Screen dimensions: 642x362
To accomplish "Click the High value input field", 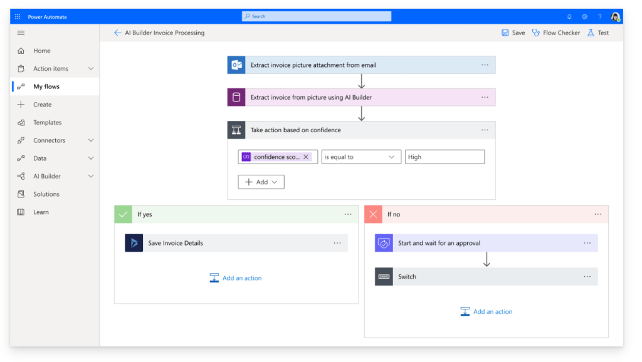I will (445, 157).
